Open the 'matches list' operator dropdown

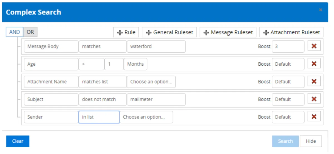click(102, 82)
